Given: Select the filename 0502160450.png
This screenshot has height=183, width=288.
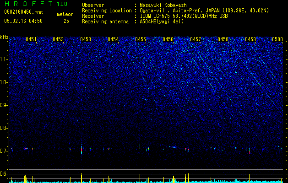Looking at the screenshot, I should [23, 12].
